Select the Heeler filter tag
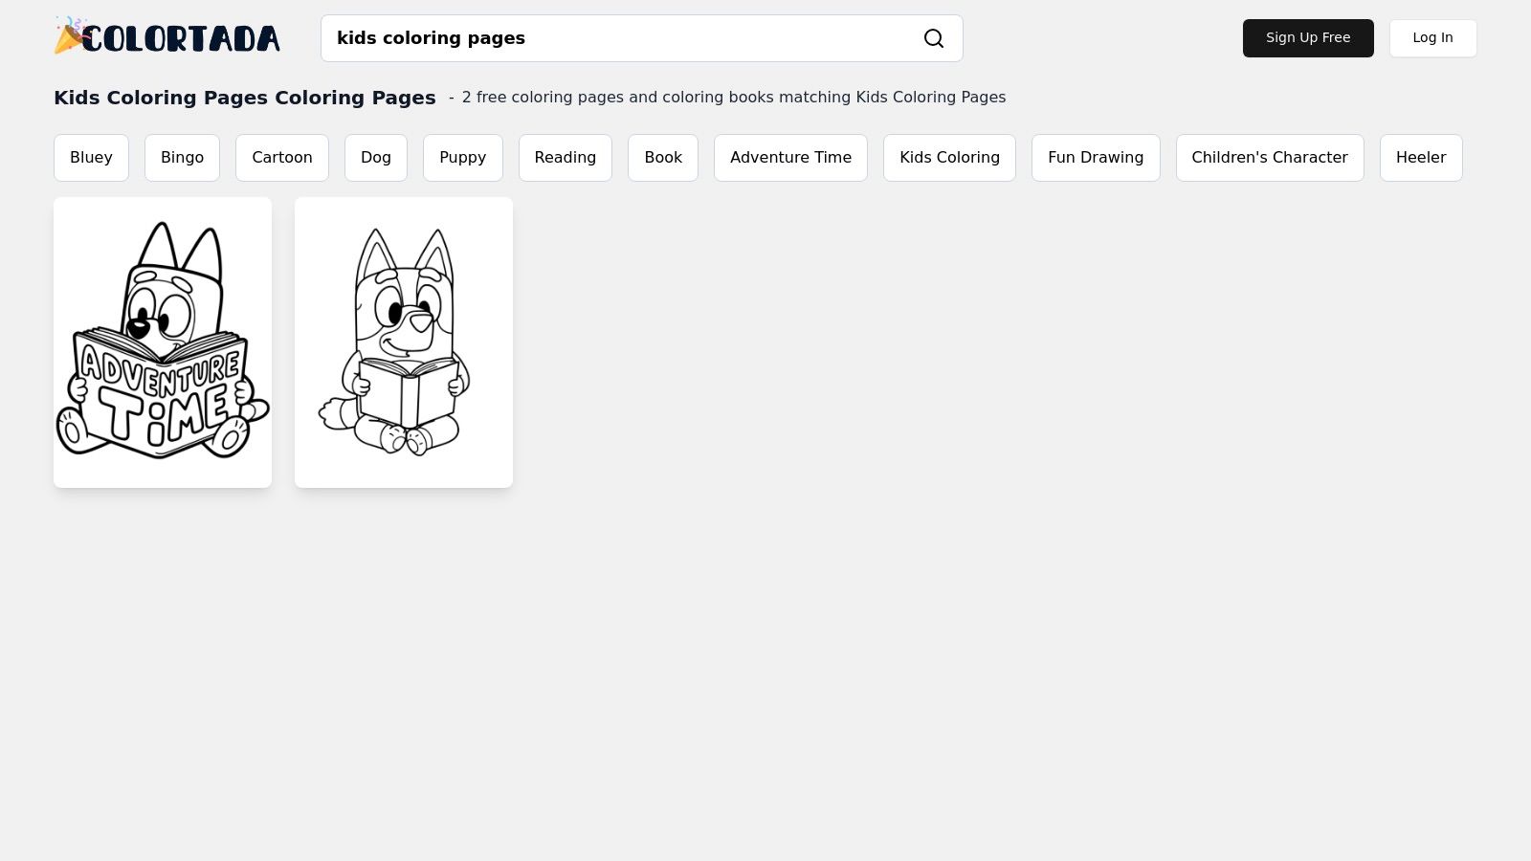The image size is (1531, 861). [x=1421, y=157]
